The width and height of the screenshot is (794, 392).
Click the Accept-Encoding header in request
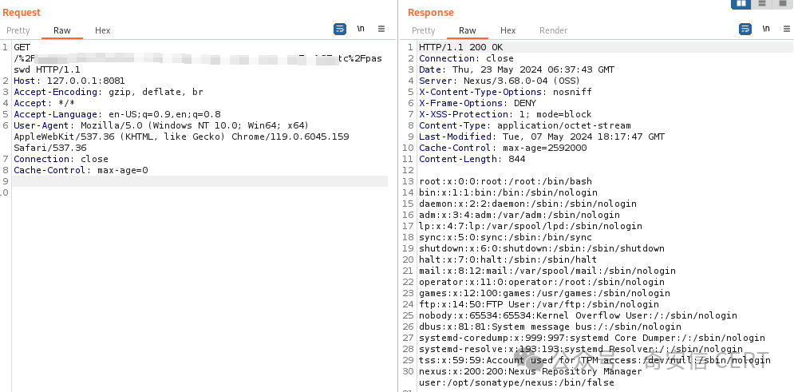109,92
